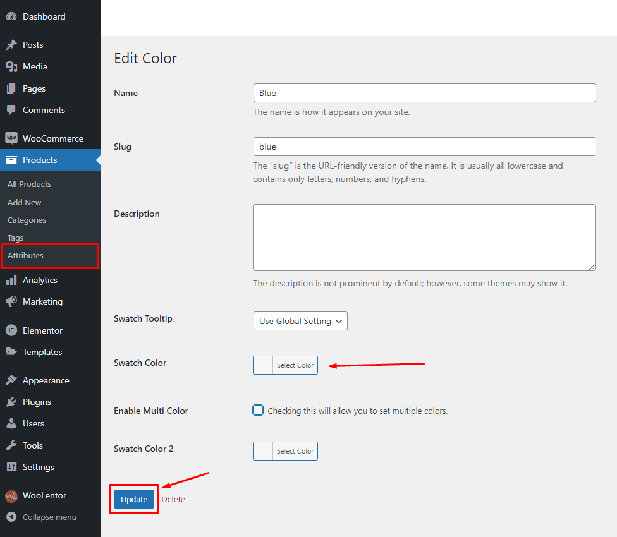Open Media via its icon
The width and height of the screenshot is (617, 537).
coord(11,66)
